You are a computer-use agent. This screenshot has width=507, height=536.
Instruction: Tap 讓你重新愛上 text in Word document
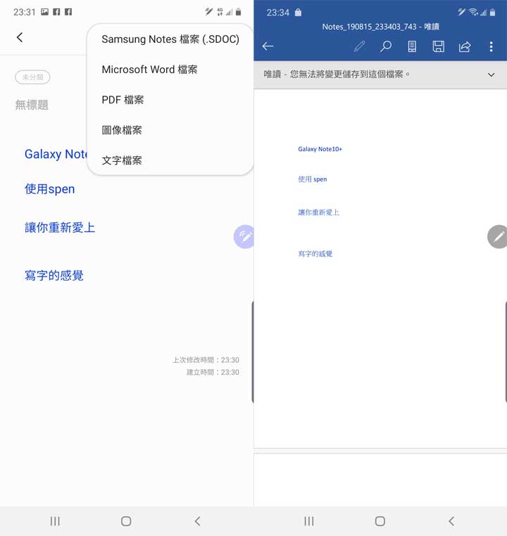tap(318, 212)
